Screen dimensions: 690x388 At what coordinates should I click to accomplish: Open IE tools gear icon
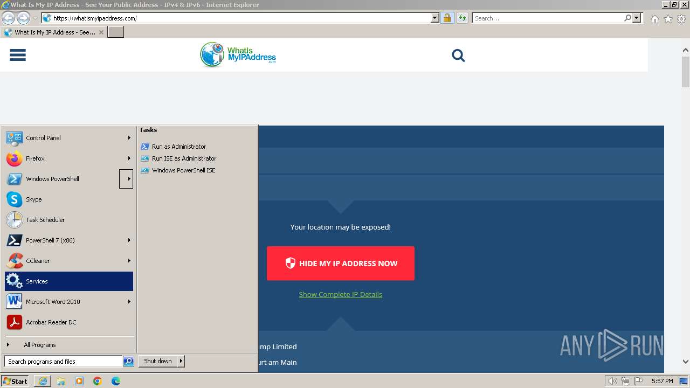tap(681, 19)
